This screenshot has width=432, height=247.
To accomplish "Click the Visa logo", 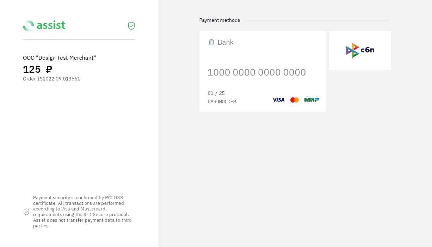I will pyautogui.click(x=278, y=100).
